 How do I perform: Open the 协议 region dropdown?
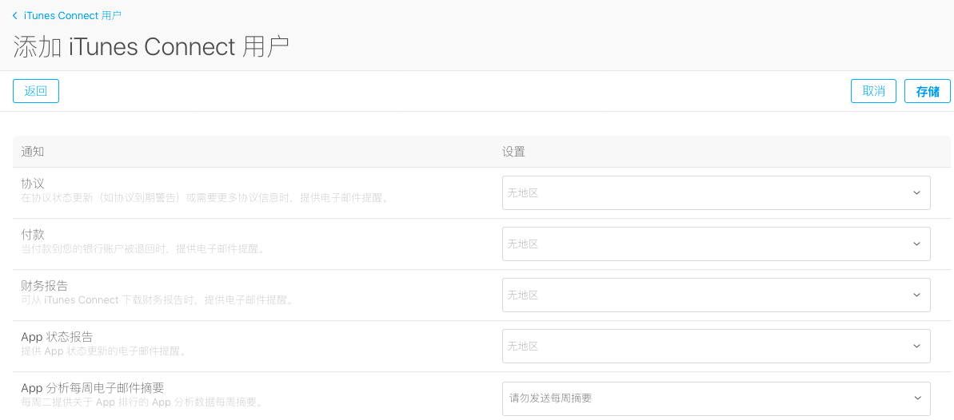point(716,192)
